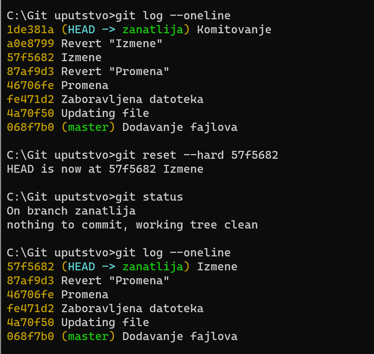
Task: Click master label in the final log listing
Action: [x=88, y=336]
